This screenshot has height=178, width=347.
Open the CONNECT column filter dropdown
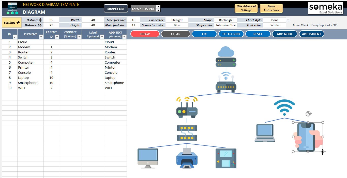click(x=79, y=37)
